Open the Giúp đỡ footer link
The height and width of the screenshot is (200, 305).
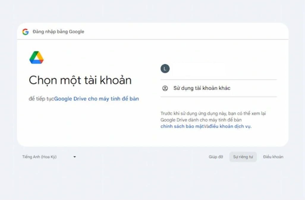[x=216, y=157]
